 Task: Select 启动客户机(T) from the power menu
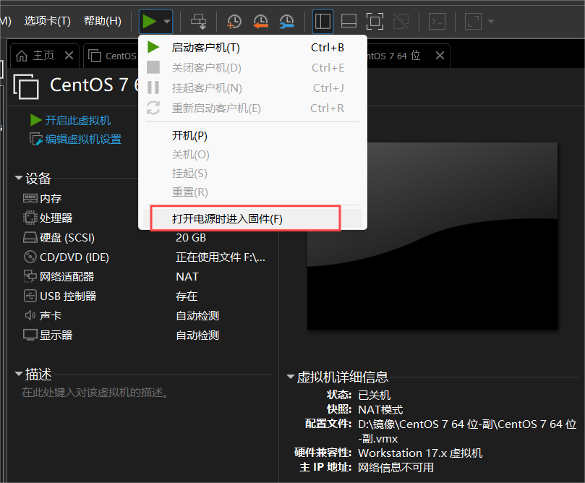252,48
